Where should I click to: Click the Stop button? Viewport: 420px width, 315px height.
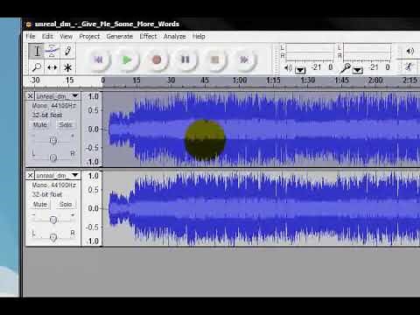(215, 59)
